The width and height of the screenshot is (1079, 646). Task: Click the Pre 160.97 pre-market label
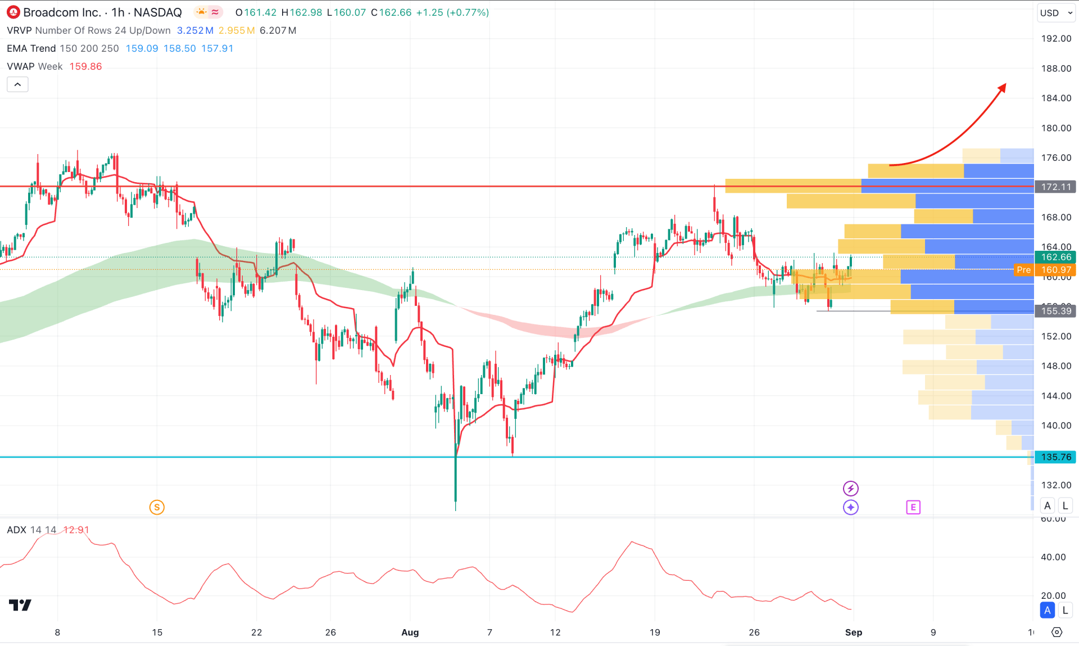[1045, 270]
